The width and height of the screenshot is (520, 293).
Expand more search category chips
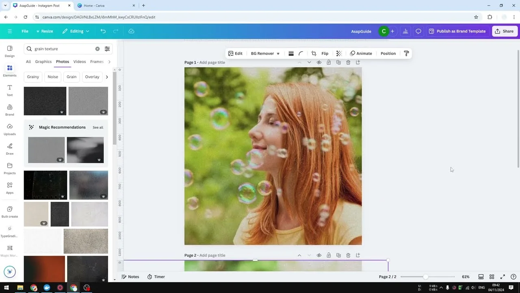106,77
